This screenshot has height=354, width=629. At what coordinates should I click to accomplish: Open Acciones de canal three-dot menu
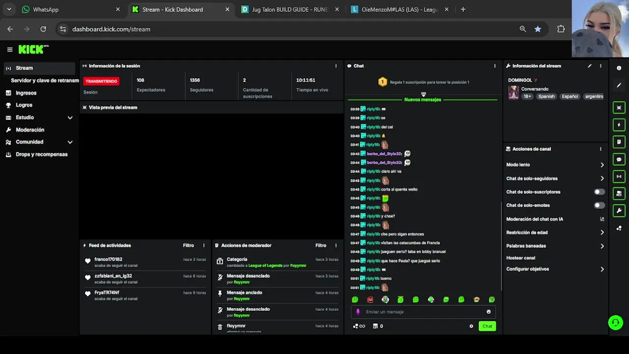[x=600, y=149]
